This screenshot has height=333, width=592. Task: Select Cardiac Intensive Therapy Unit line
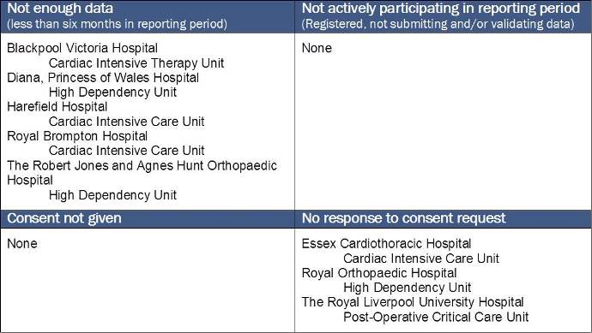pos(136,62)
